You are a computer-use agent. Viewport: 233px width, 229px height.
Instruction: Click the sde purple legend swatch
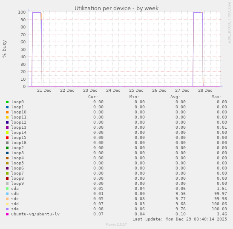pyautogui.click(x=7, y=209)
